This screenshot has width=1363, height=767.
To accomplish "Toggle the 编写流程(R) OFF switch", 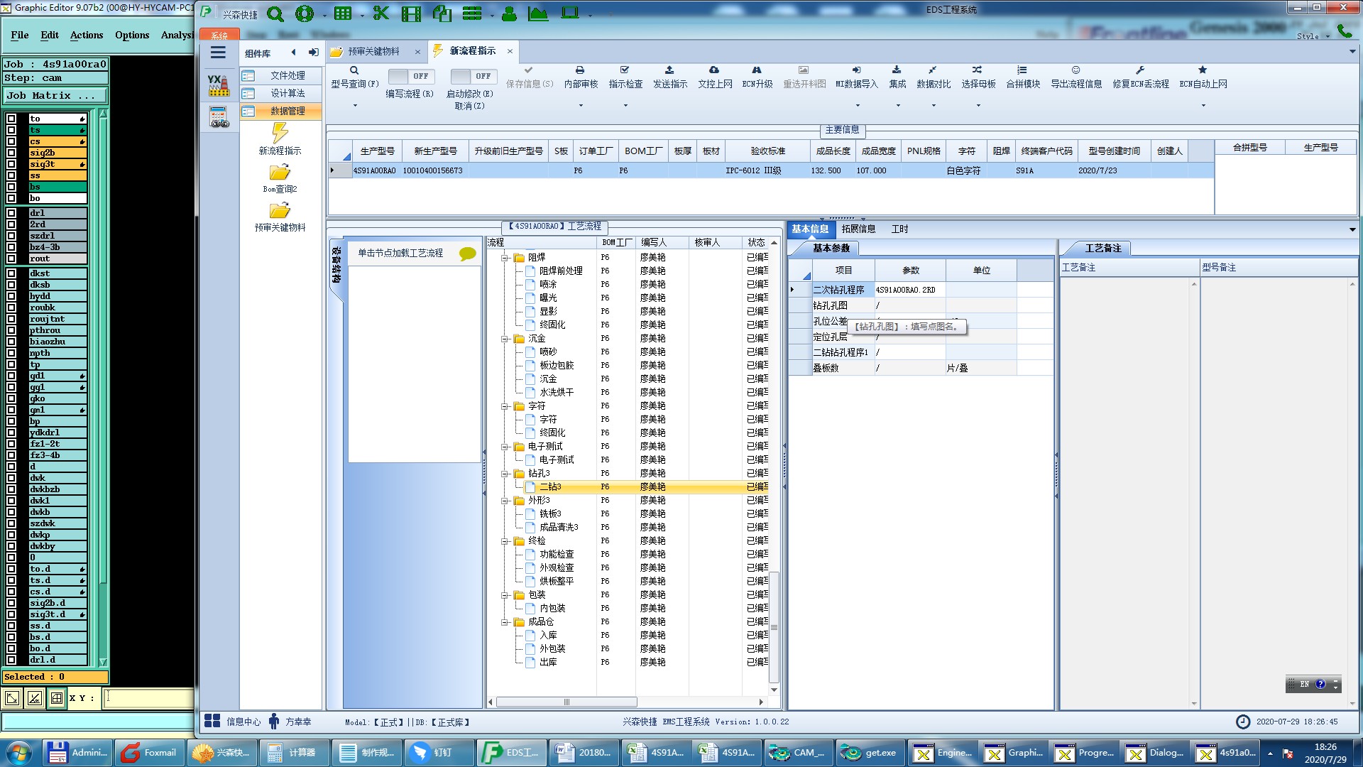I will (412, 76).
